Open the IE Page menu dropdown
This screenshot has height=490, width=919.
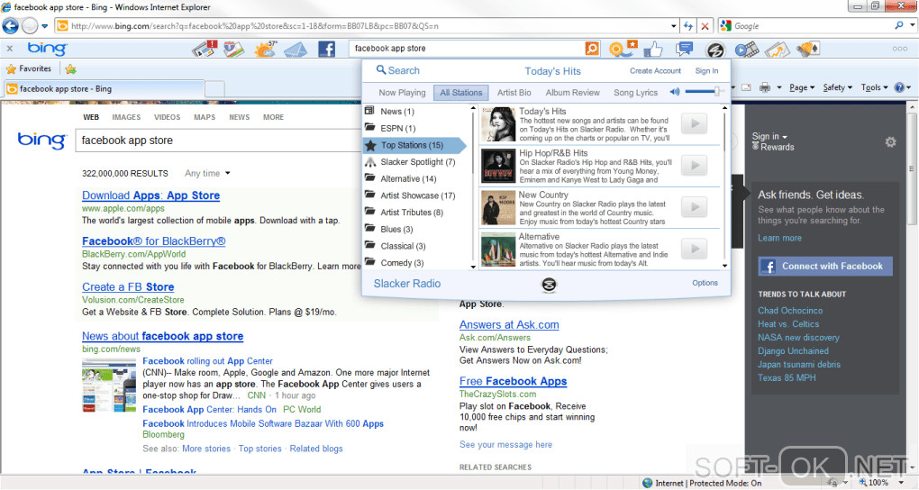pyautogui.click(x=802, y=87)
